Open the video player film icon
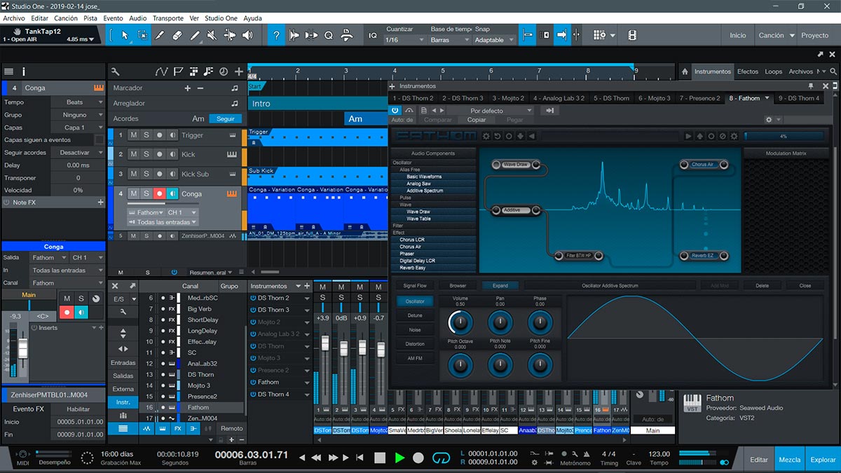 (x=632, y=35)
